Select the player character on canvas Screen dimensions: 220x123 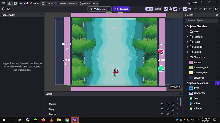[x=116, y=72]
